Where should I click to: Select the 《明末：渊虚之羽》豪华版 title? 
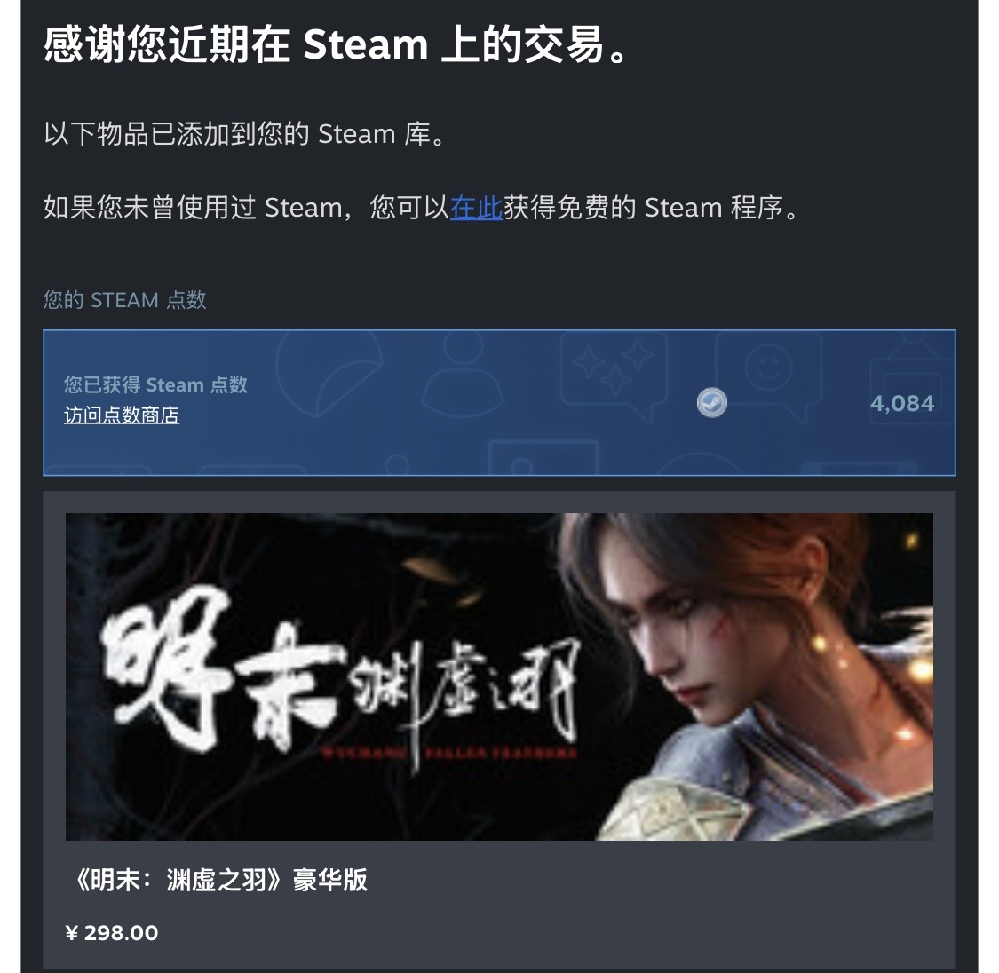(x=219, y=880)
